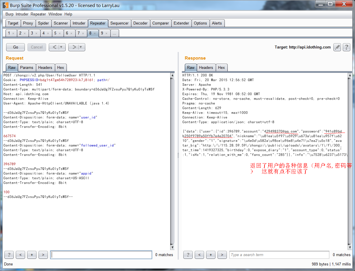This screenshot has height=271, width=355.
Task: Close Repeater tab 5 using its x
Action: [x=60, y=33]
